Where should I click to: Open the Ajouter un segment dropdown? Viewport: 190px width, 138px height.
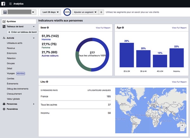tap(85, 12)
